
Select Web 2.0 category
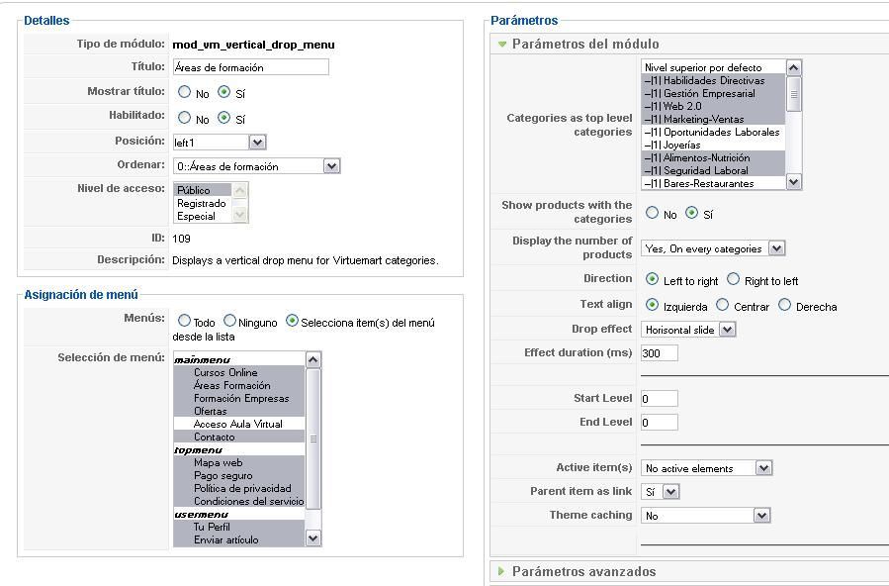click(714, 106)
